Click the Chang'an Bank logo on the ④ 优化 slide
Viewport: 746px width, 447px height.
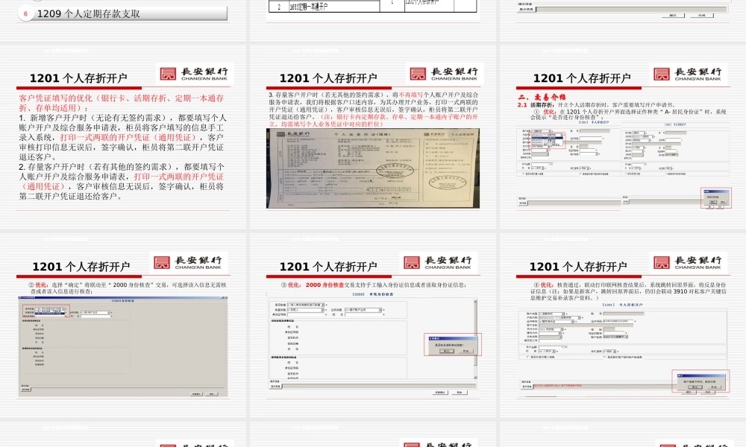(688, 263)
